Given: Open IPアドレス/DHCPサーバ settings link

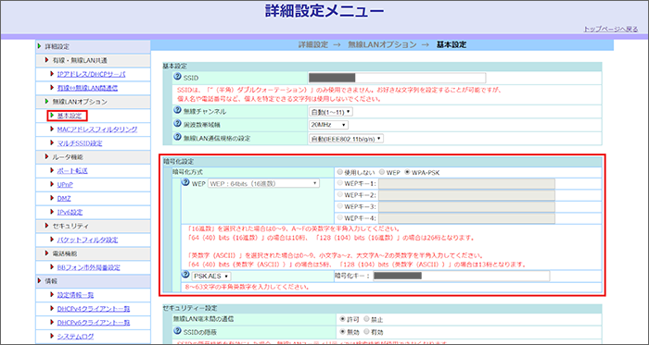Looking at the screenshot, I should pyautogui.click(x=91, y=74).
